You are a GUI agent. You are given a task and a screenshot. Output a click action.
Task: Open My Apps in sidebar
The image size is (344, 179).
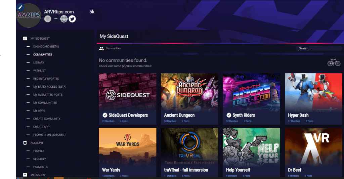pos(39,111)
